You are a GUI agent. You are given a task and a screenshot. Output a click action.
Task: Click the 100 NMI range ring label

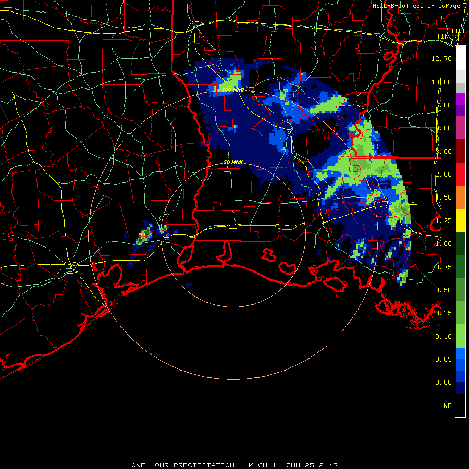coord(233,90)
